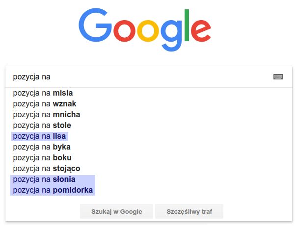Click the red letter e ending the logo

[x=201, y=31]
